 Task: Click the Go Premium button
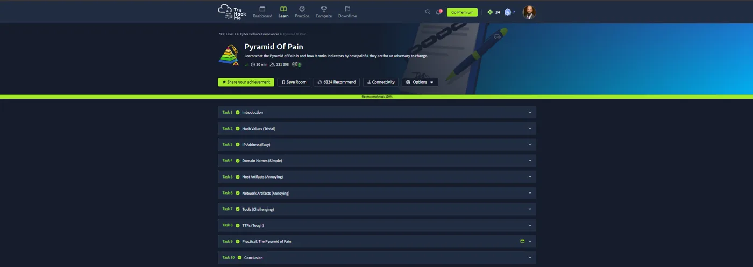tap(462, 12)
